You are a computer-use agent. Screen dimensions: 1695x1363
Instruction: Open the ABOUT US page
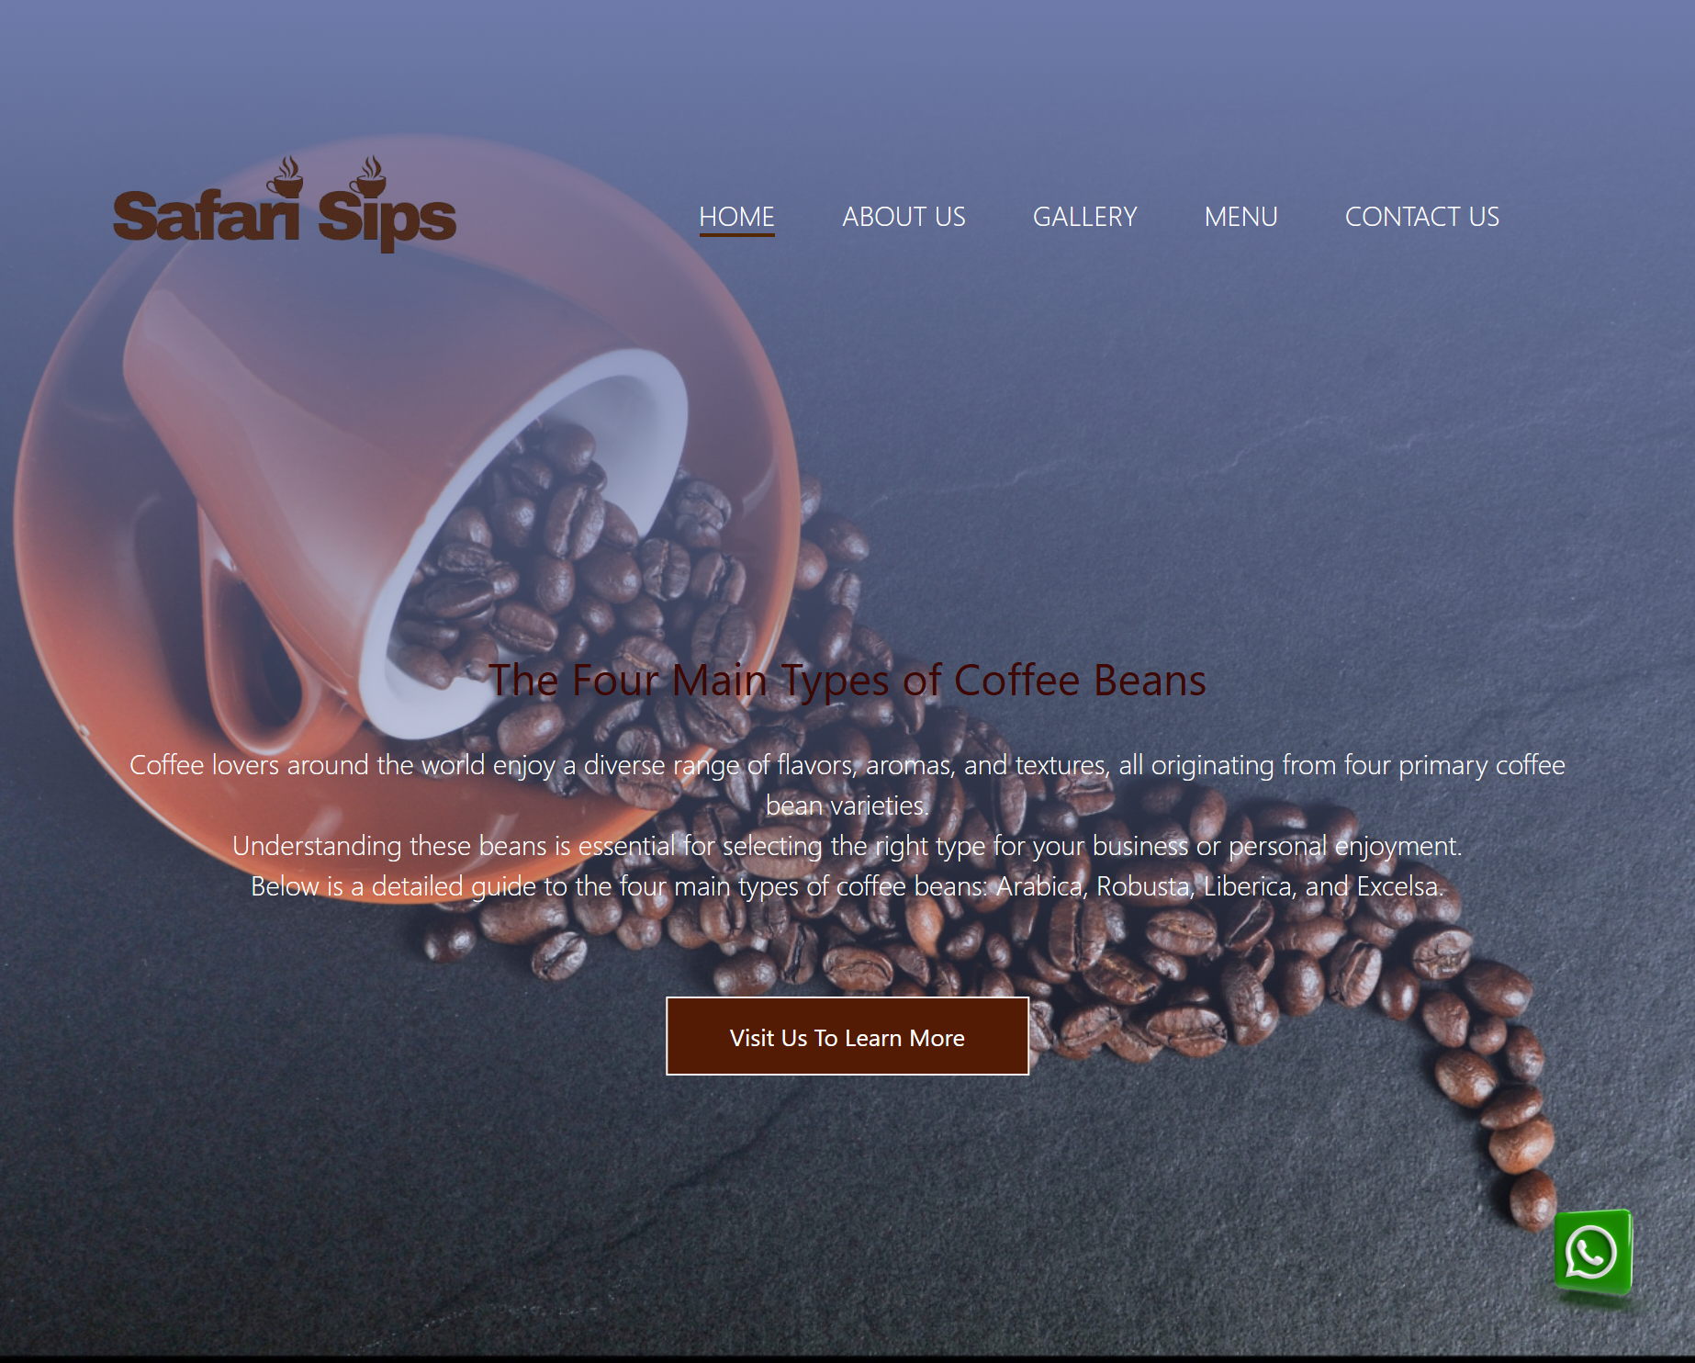click(x=903, y=217)
